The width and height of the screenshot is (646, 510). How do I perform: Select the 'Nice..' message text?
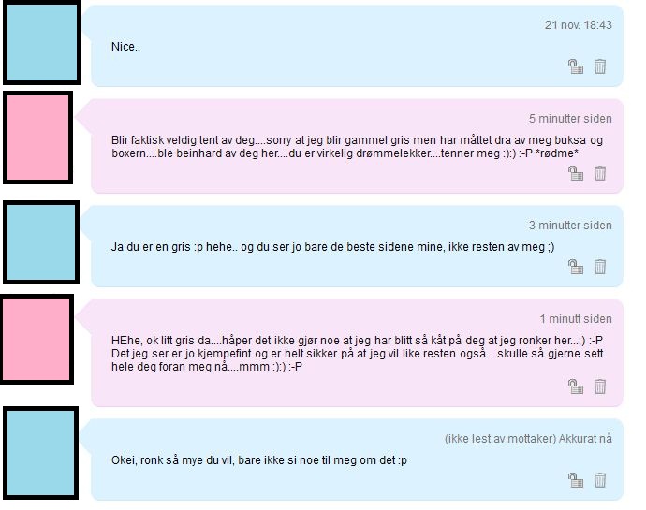tap(125, 47)
